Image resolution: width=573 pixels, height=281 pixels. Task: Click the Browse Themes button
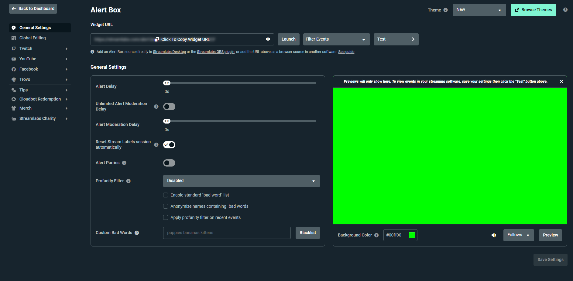coord(533,10)
